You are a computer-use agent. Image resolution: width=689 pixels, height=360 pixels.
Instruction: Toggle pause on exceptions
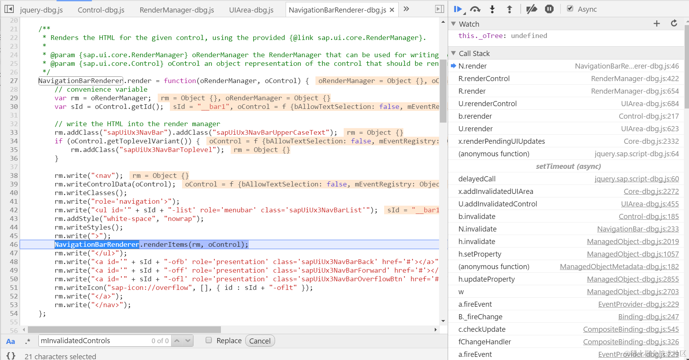coord(549,9)
